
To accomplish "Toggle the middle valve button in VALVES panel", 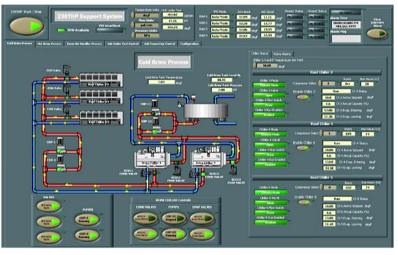I will [49, 222].
